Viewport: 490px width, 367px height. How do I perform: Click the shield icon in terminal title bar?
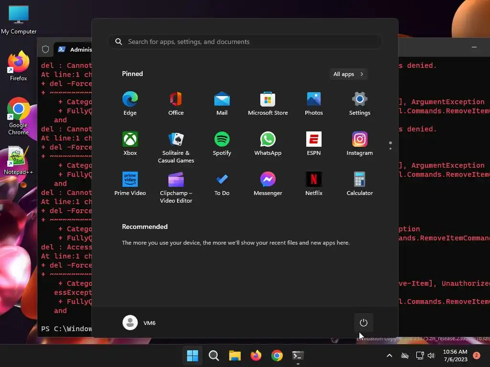click(x=45, y=49)
